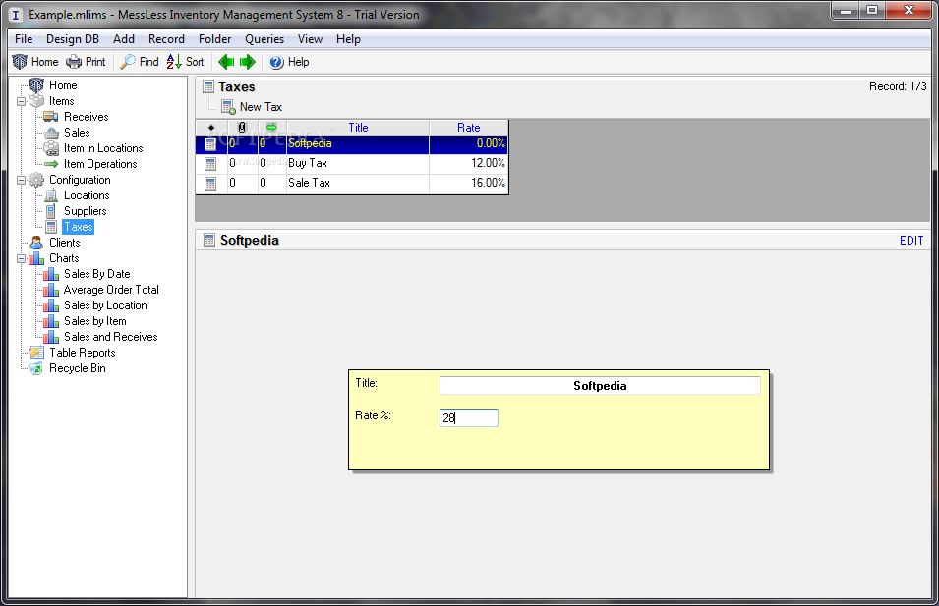
Task: Click the New Tax calculator-plus icon
Action: [228, 107]
